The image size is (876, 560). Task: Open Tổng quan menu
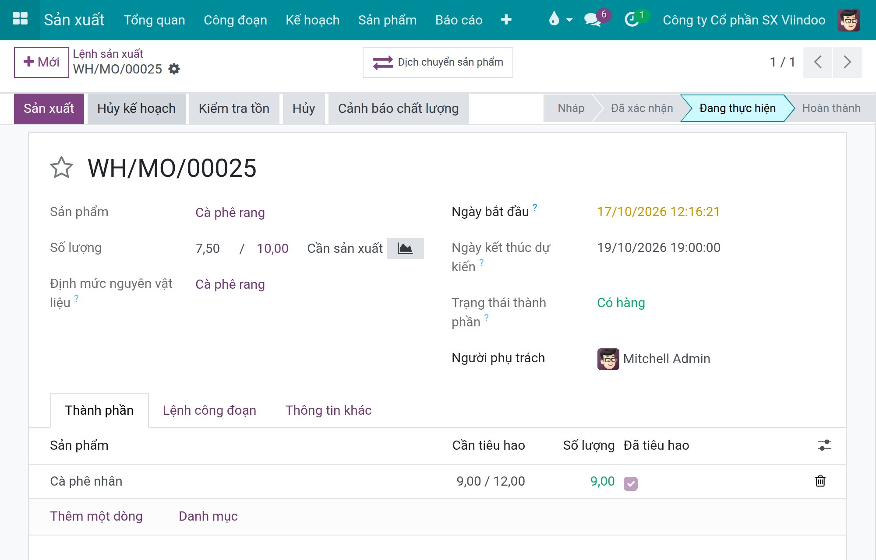pyautogui.click(x=154, y=20)
